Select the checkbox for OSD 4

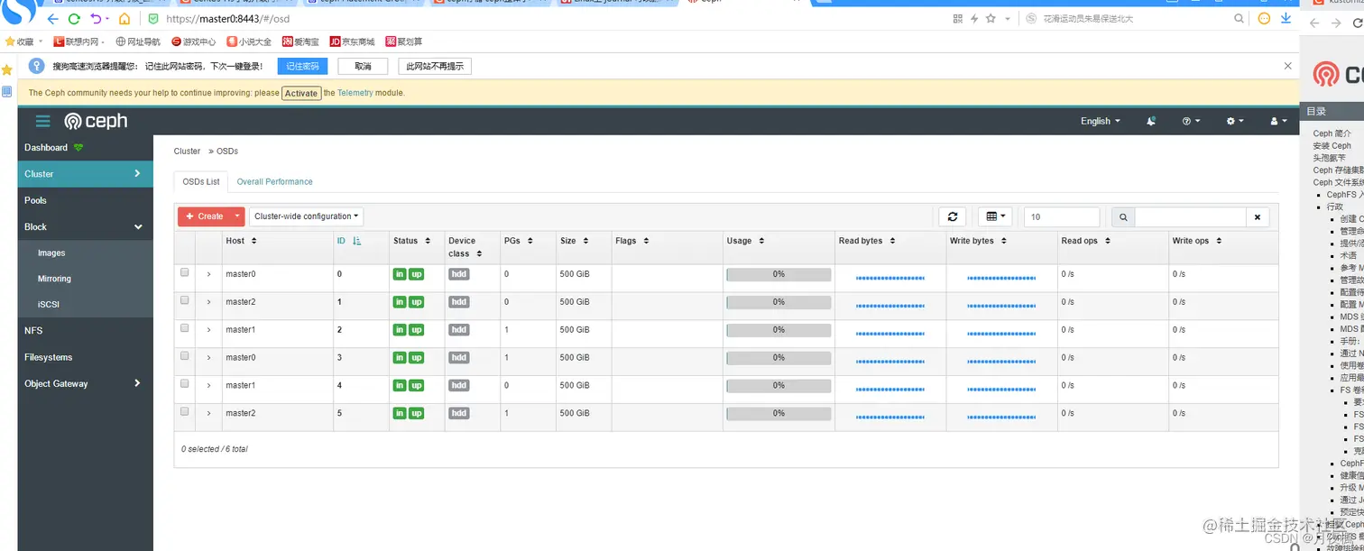pos(184,384)
